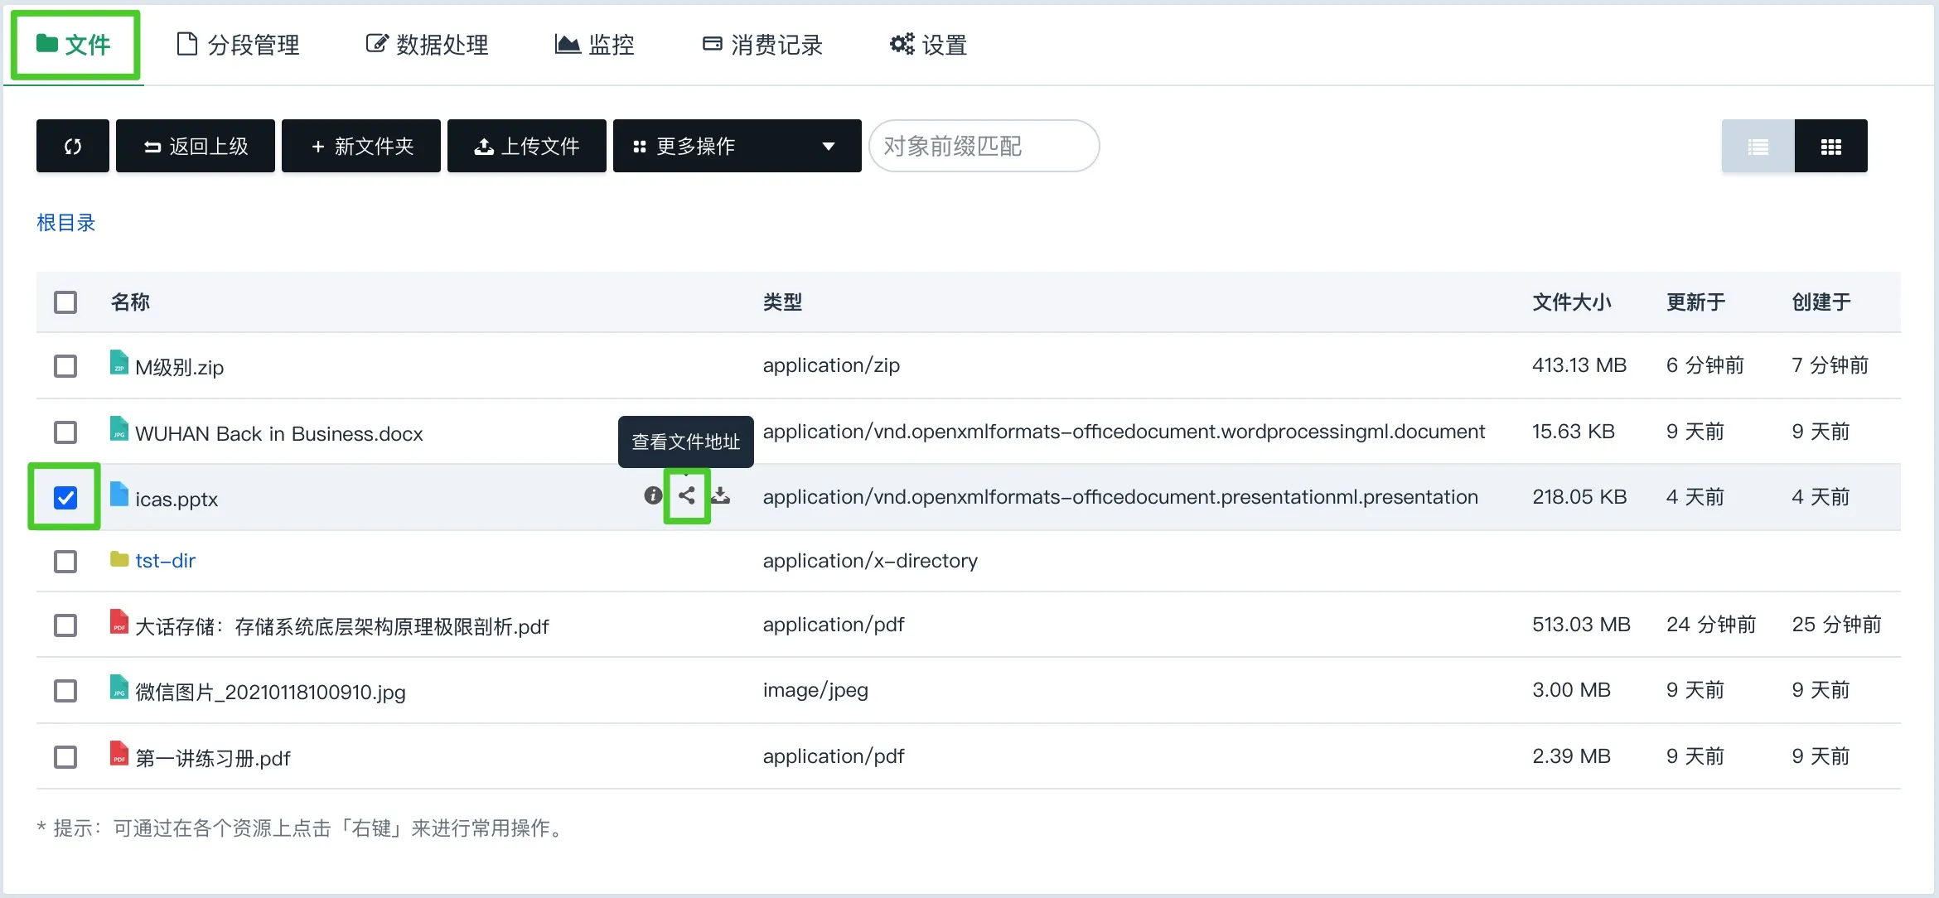The image size is (1939, 898).
Task: Tick the checkbox for WUHAN Back in Business.docx
Action: coord(65,432)
